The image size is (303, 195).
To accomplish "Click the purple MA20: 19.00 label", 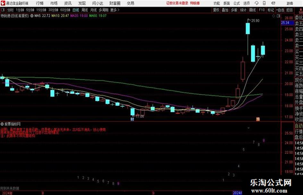I will pyautogui.click(x=79, y=16).
